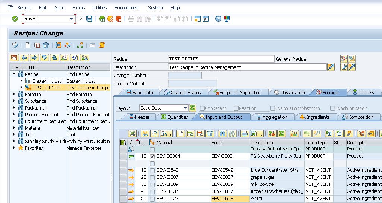This screenshot has height=203, width=382.
Task: Click the blue Help question mark icon
Action: pos(218,19)
